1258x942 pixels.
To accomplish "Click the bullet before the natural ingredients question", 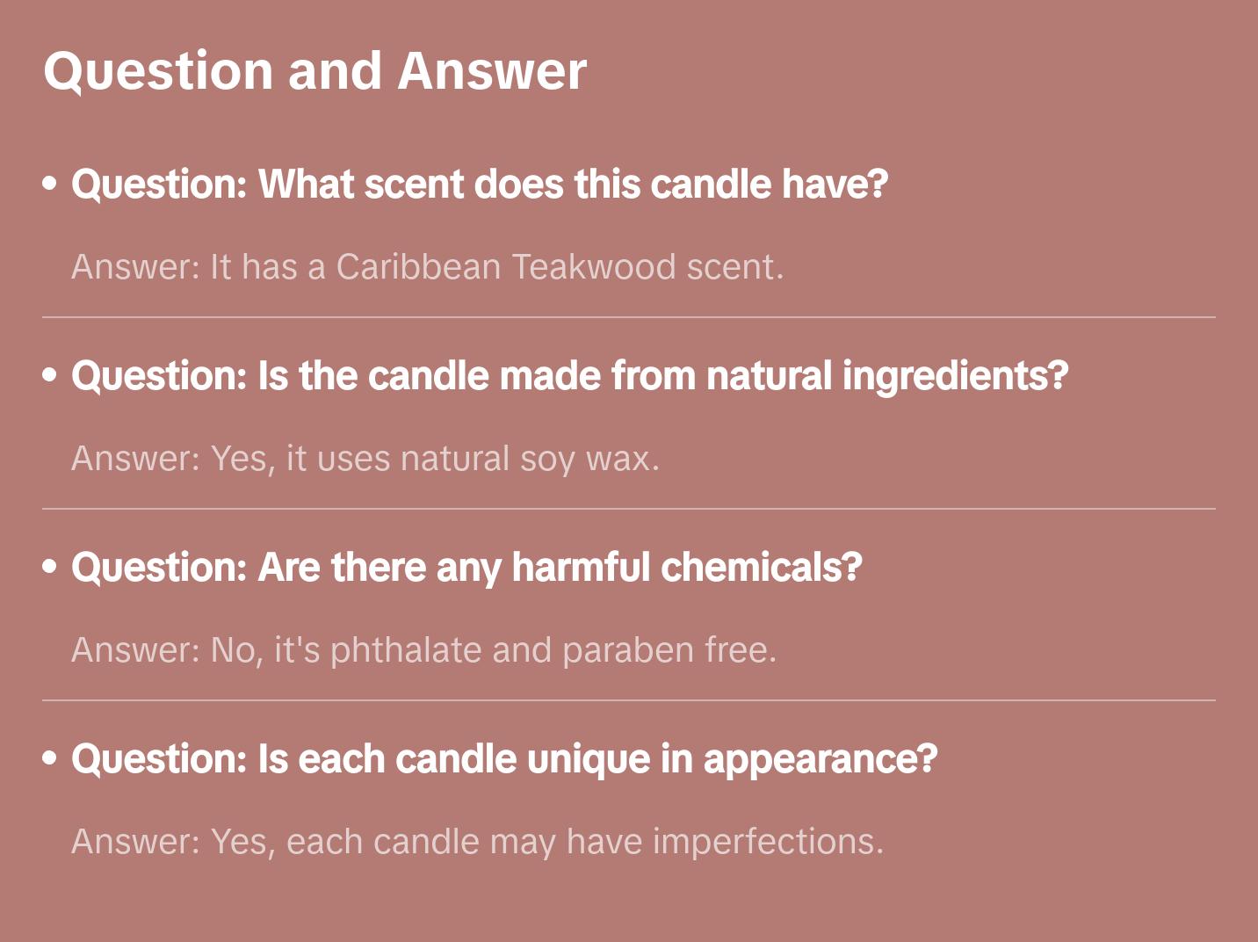I will click(50, 375).
